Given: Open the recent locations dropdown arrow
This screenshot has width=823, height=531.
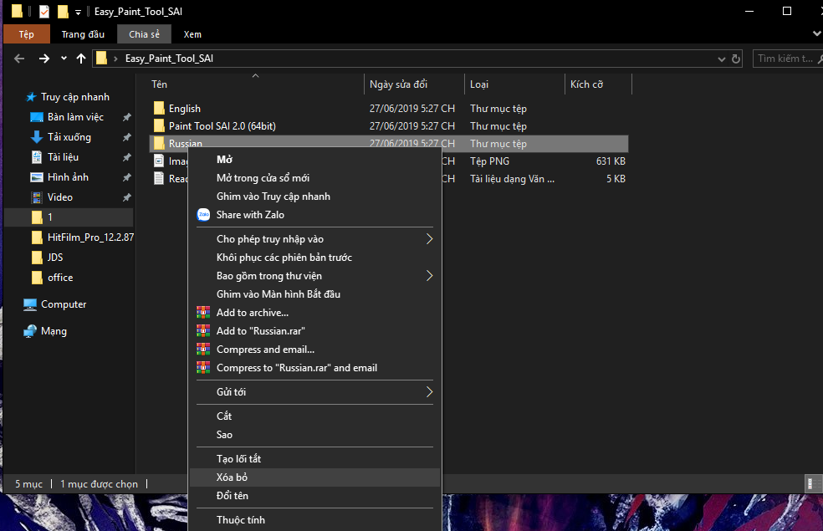Looking at the screenshot, I should [x=64, y=59].
